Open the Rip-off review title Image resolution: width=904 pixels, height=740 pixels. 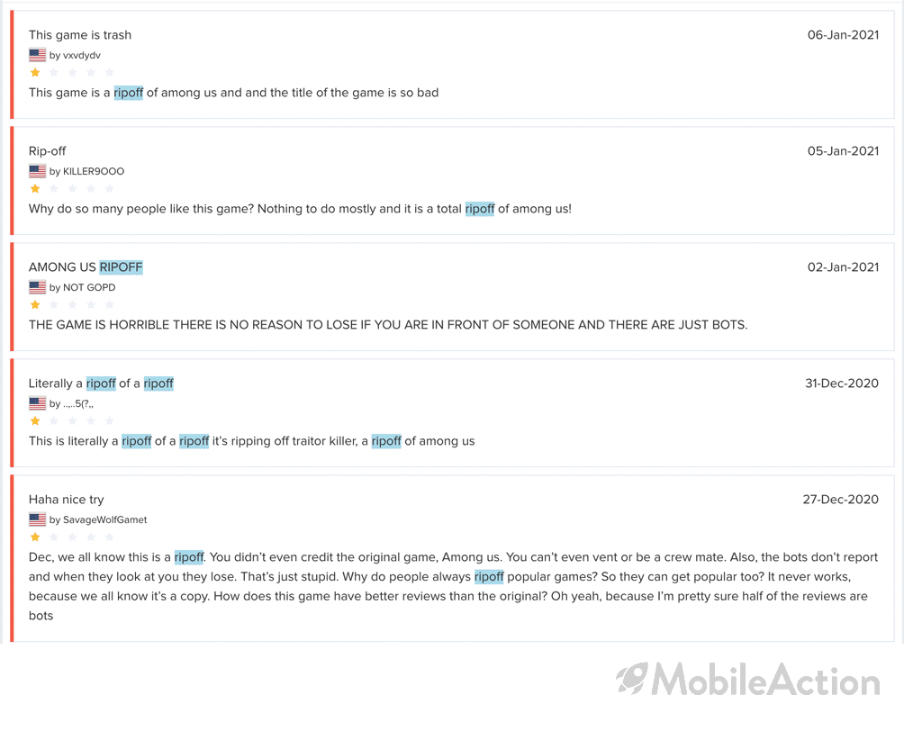(x=48, y=151)
